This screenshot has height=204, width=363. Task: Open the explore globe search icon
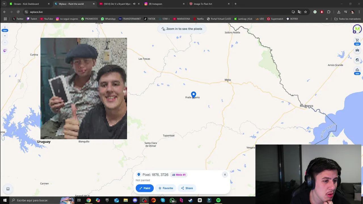point(357,60)
